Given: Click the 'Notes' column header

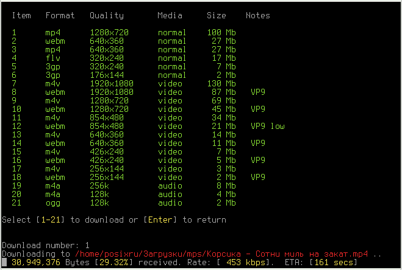Looking at the screenshot, I should [258, 16].
